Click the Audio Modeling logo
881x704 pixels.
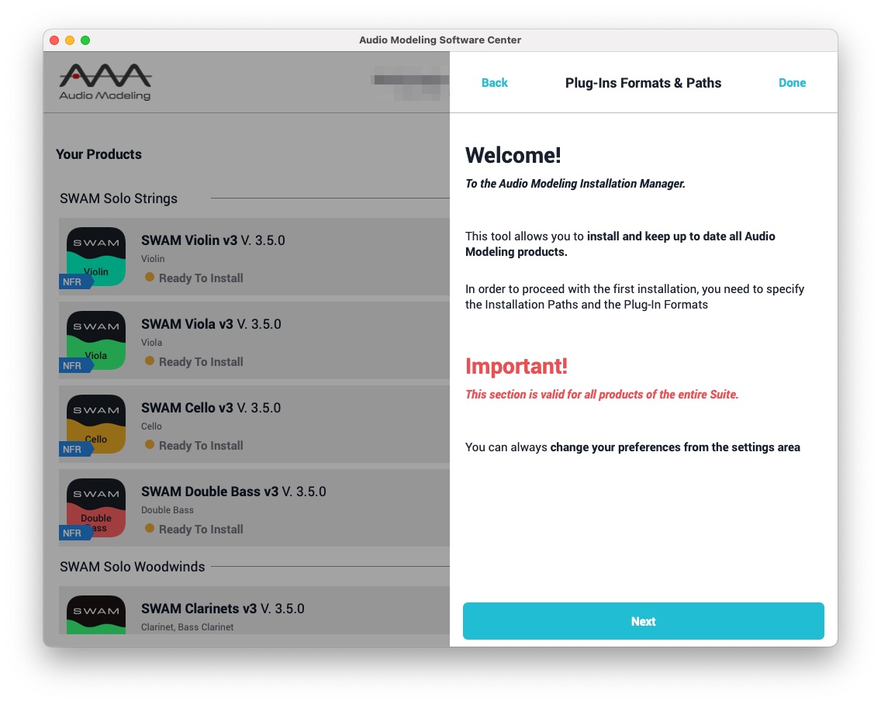105,83
